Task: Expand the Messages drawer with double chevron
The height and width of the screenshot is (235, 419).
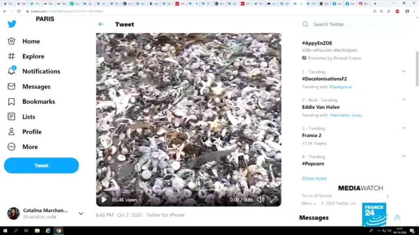Action: coord(397,217)
